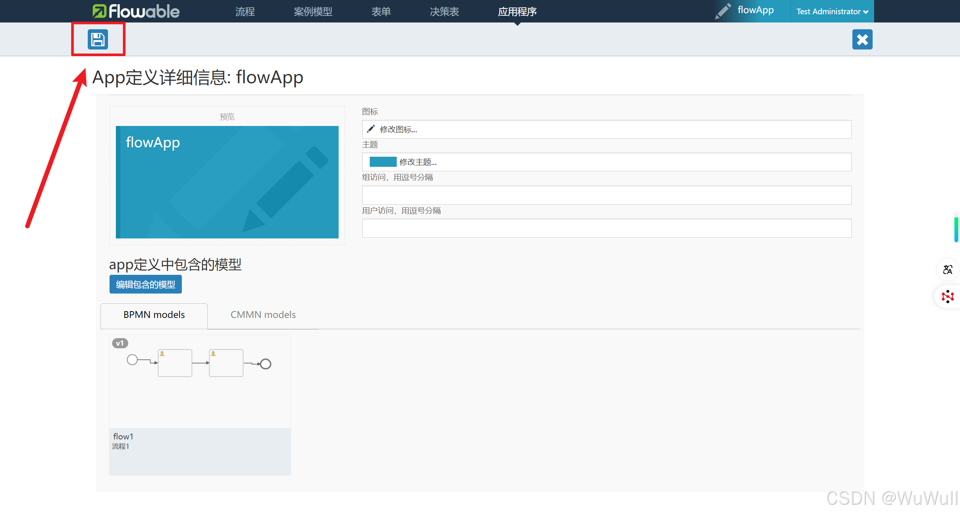Click the translate floating icon
The image size is (960, 514).
[948, 270]
